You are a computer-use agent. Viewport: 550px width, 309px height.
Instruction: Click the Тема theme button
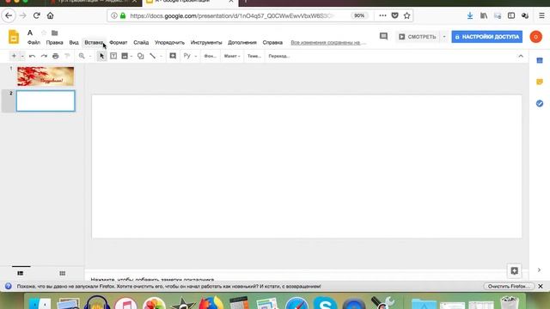tap(254, 56)
